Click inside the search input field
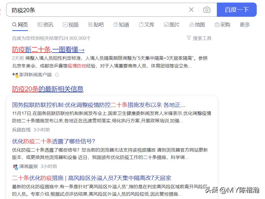This screenshot has width=265, height=199. tap(85, 10)
